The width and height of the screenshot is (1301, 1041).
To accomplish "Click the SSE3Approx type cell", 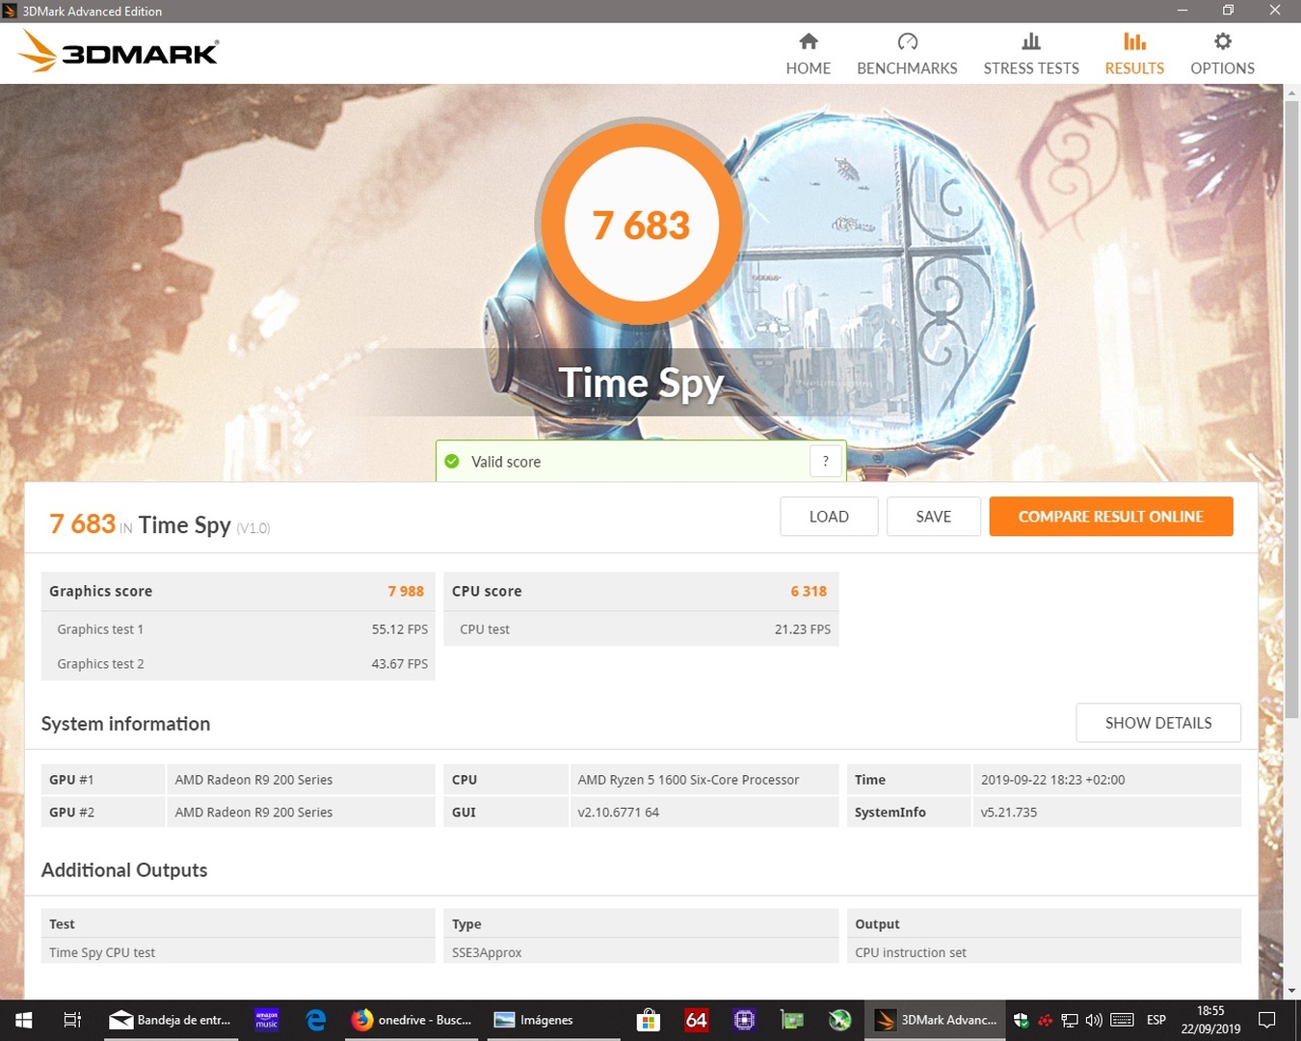I will click(487, 952).
